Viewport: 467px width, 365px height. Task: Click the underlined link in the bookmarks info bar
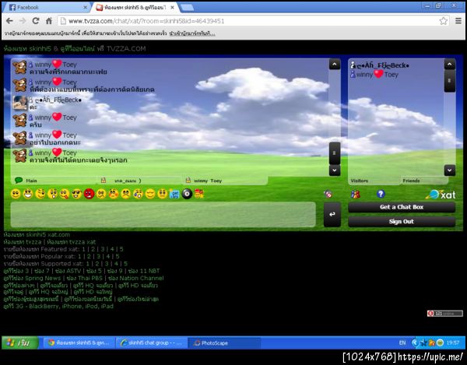click(x=191, y=33)
